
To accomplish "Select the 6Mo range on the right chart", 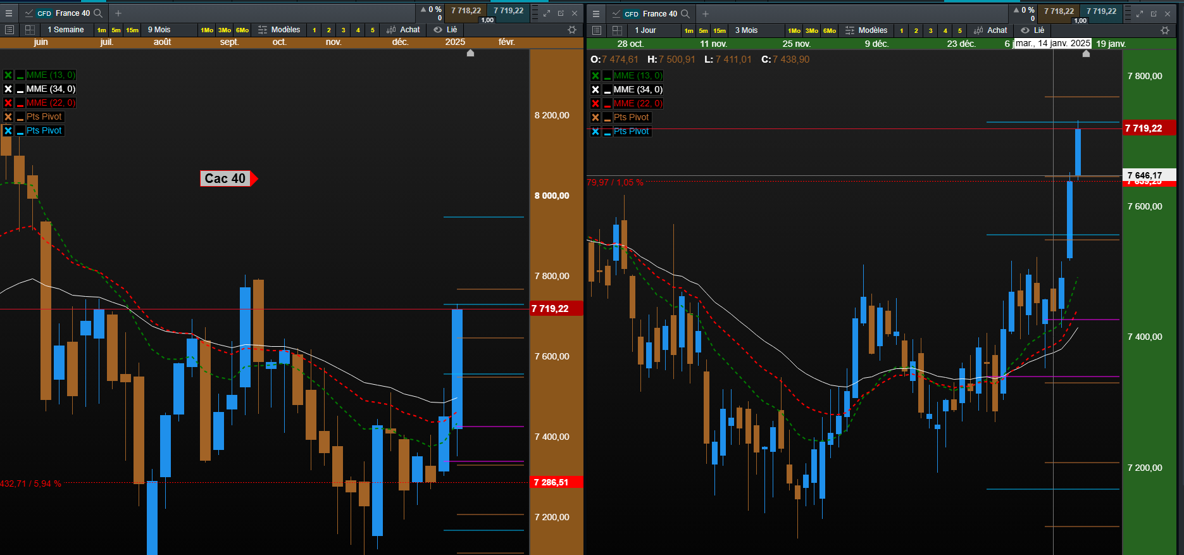I will pyautogui.click(x=830, y=30).
